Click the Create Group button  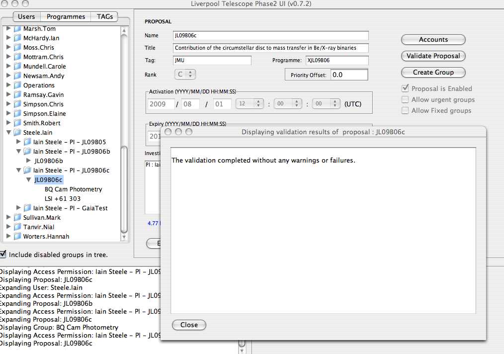click(x=433, y=73)
